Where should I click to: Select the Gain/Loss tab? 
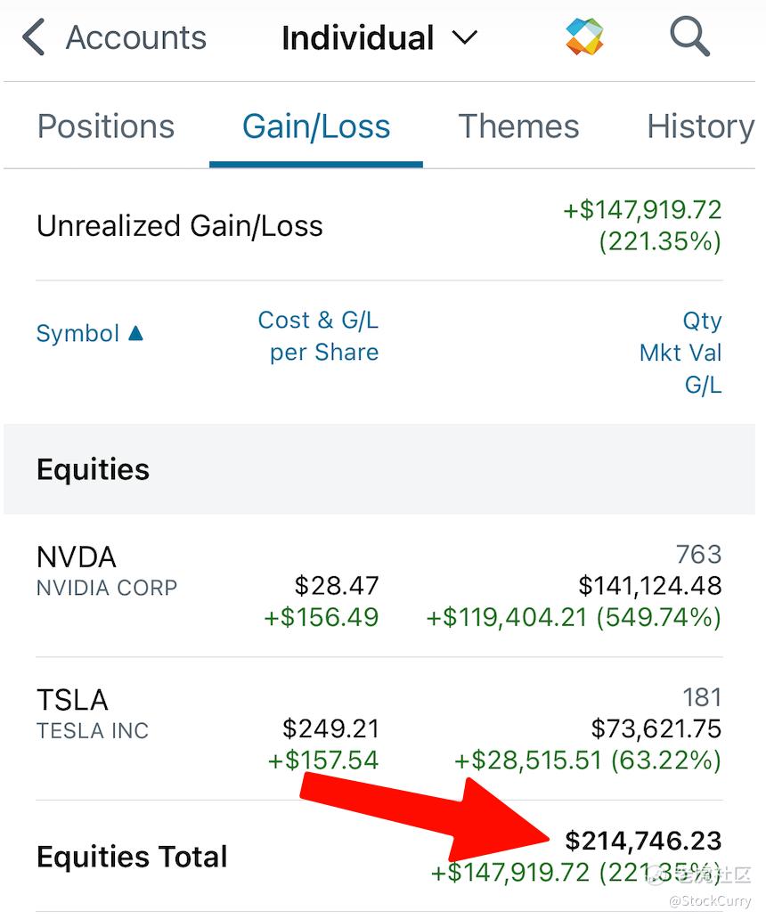coord(316,126)
